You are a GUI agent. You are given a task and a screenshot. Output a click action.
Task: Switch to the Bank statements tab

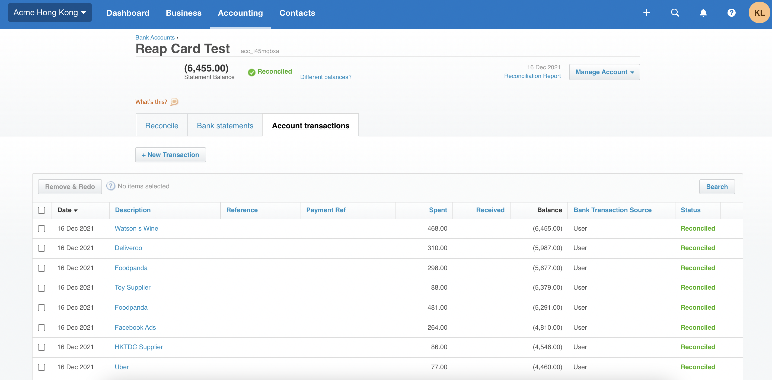pyautogui.click(x=225, y=126)
